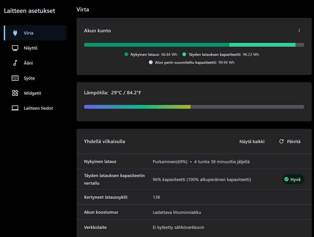Open the Widgetit settings section

(x=32, y=93)
